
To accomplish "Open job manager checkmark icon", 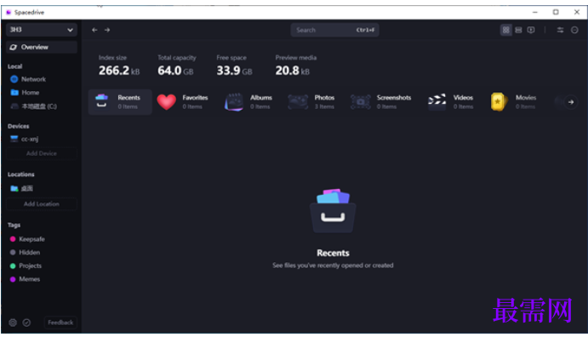I will [x=26, y=323].
